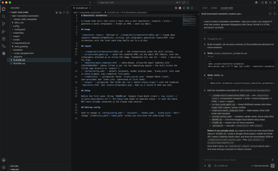
Task: Open the Manage gear icon
Action: point(3,167)
